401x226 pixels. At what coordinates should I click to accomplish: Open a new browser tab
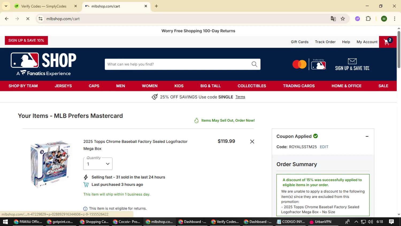[x=156, y=6]
